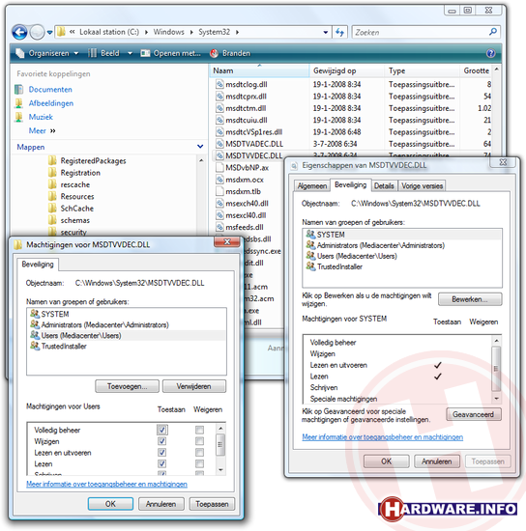Viewport: 526px width, 531px height.
Task: Collapse the Mappen folder pane chevron
Action: (x=200, y=147)
